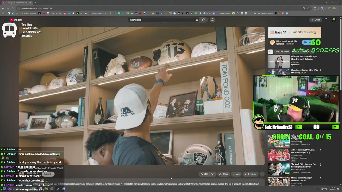Download the video
Viewport: 342px width, 192px height.
[250, 174]
